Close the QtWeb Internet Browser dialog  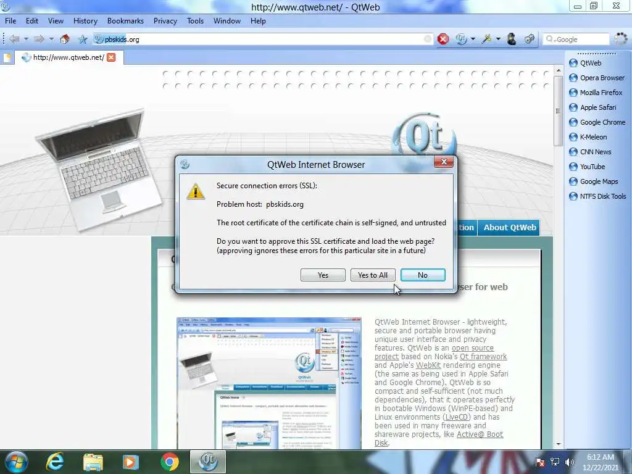(x=444, y=162)
